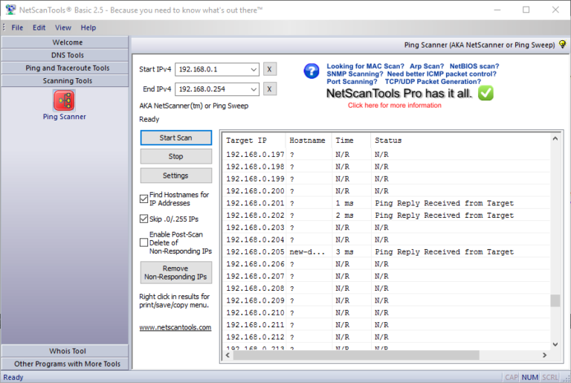Click the NetScanTools app icon in title bar
Screen dimensions: 571x383
point(10,10)
